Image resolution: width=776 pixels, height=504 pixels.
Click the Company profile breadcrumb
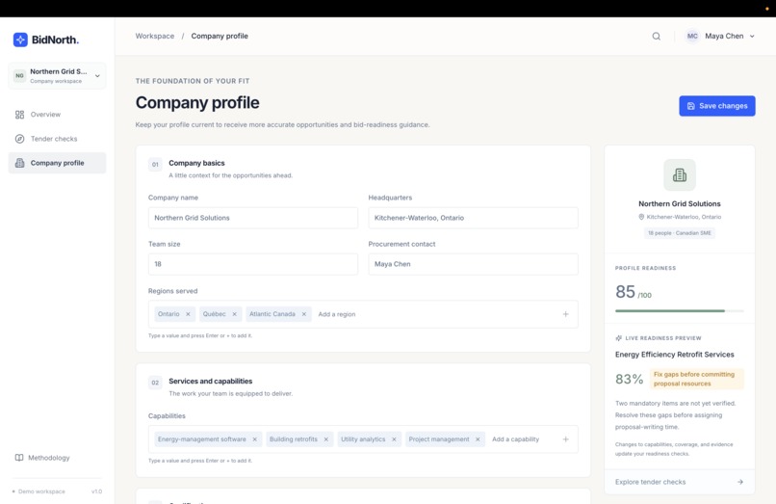(x=220, y=37)
